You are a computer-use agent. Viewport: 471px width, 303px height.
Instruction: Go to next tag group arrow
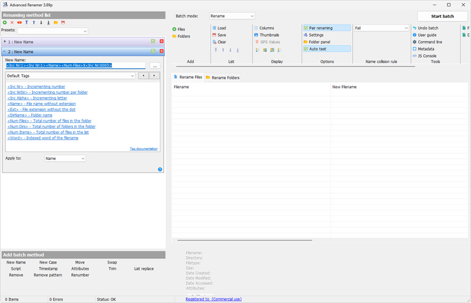click(154, 76)
